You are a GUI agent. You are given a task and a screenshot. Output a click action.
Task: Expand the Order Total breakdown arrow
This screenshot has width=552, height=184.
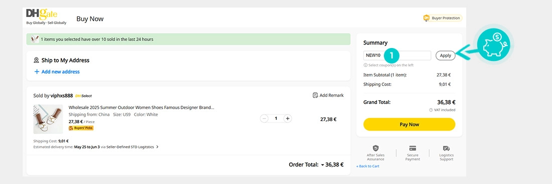pyautogui.click(x=322, y=164)
